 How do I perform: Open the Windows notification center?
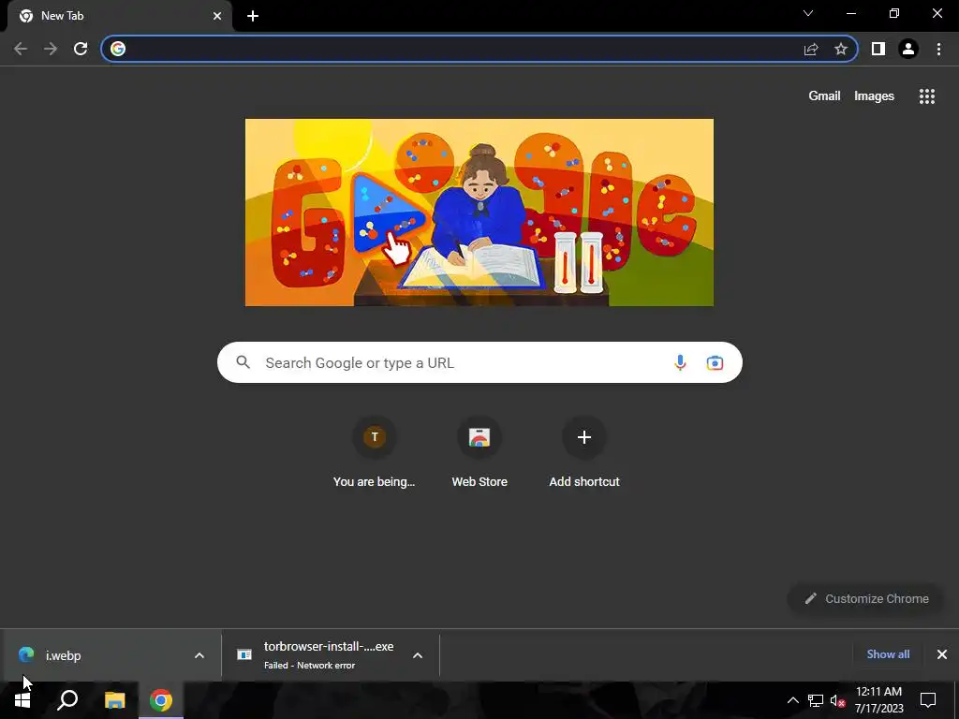[x=928, y=700]
